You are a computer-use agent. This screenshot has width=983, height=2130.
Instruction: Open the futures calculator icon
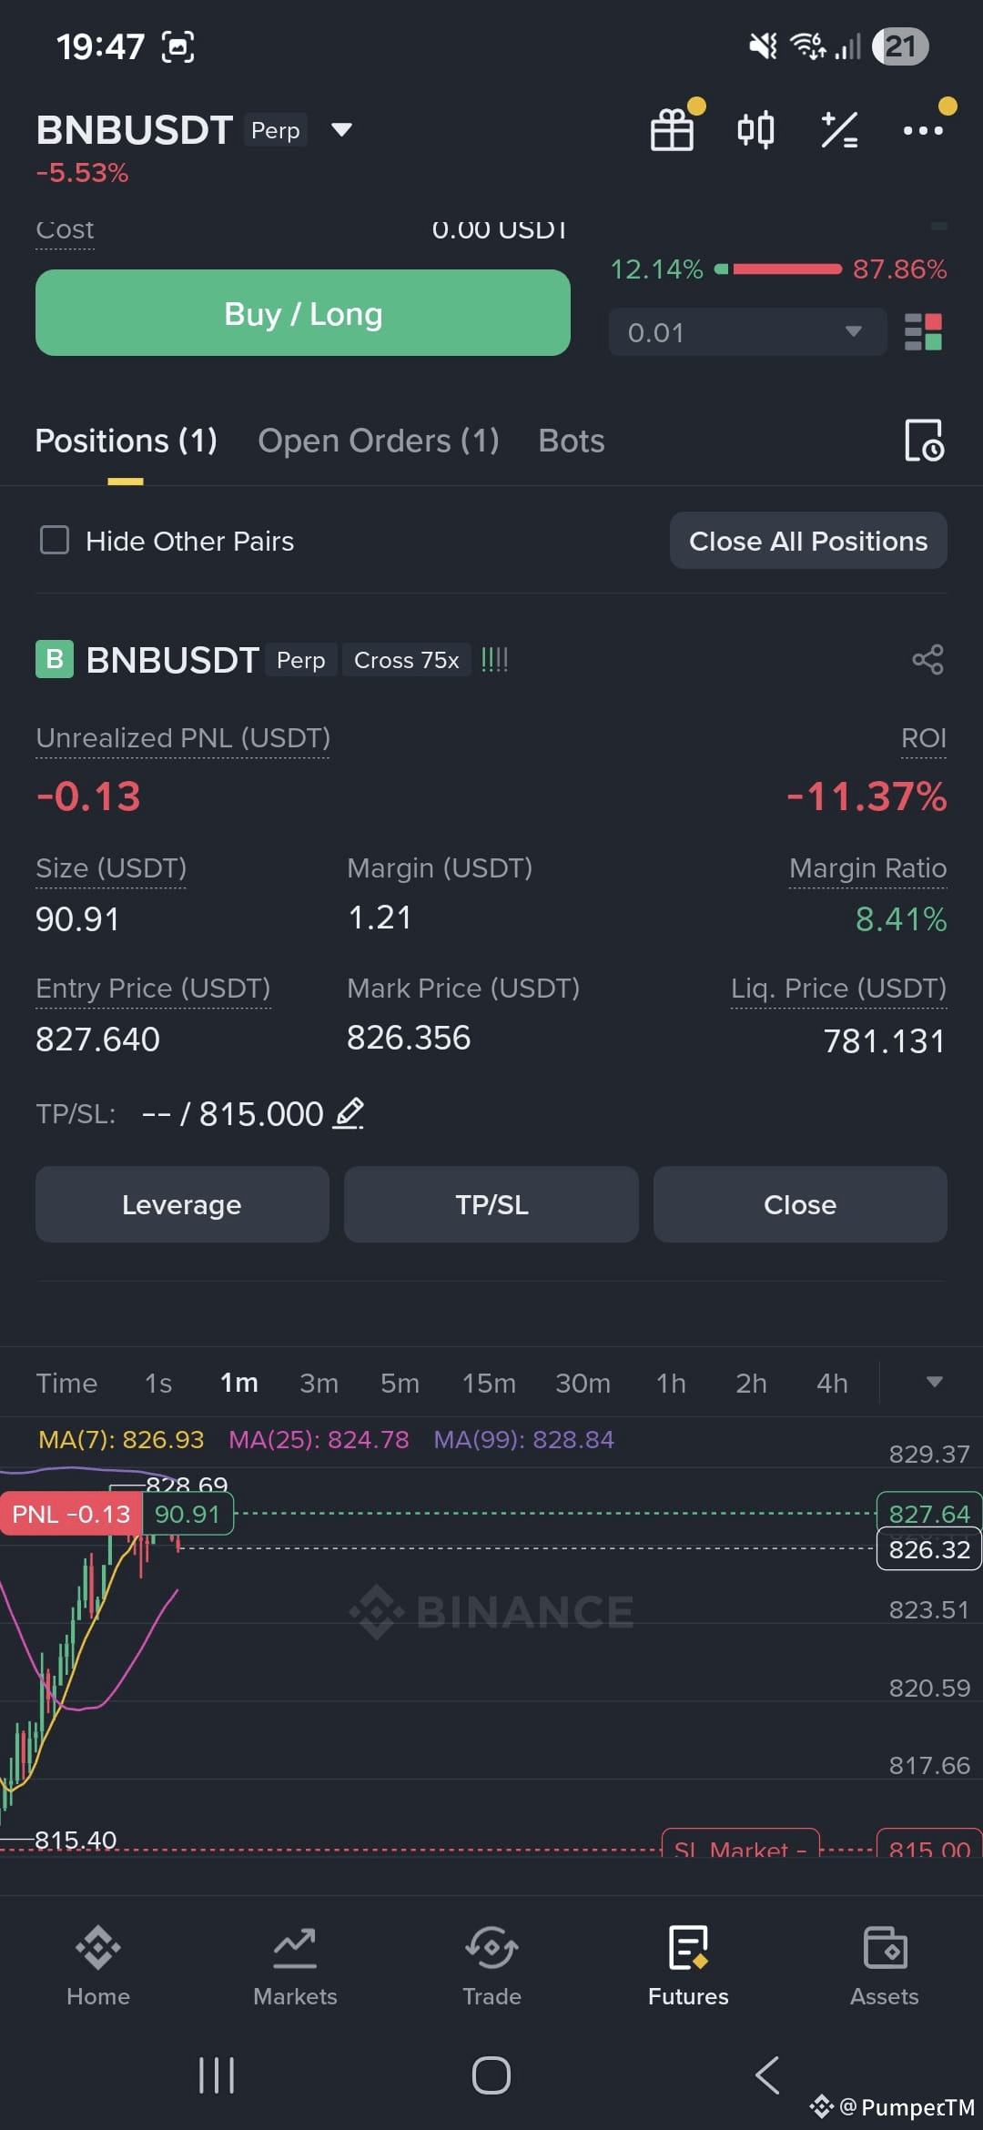[x=839, y=130]
